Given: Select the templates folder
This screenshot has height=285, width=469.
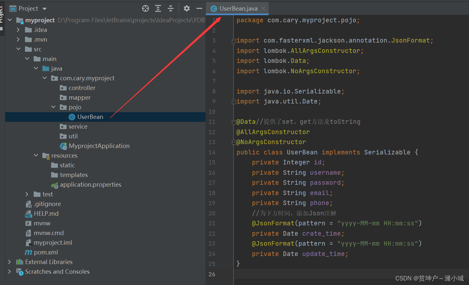Looking at the screenshot, I should click(74, 175).
